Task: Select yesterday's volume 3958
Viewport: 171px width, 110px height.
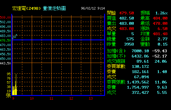Action: 129,44
